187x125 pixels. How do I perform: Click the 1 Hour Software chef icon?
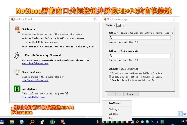tap(17, 55)
